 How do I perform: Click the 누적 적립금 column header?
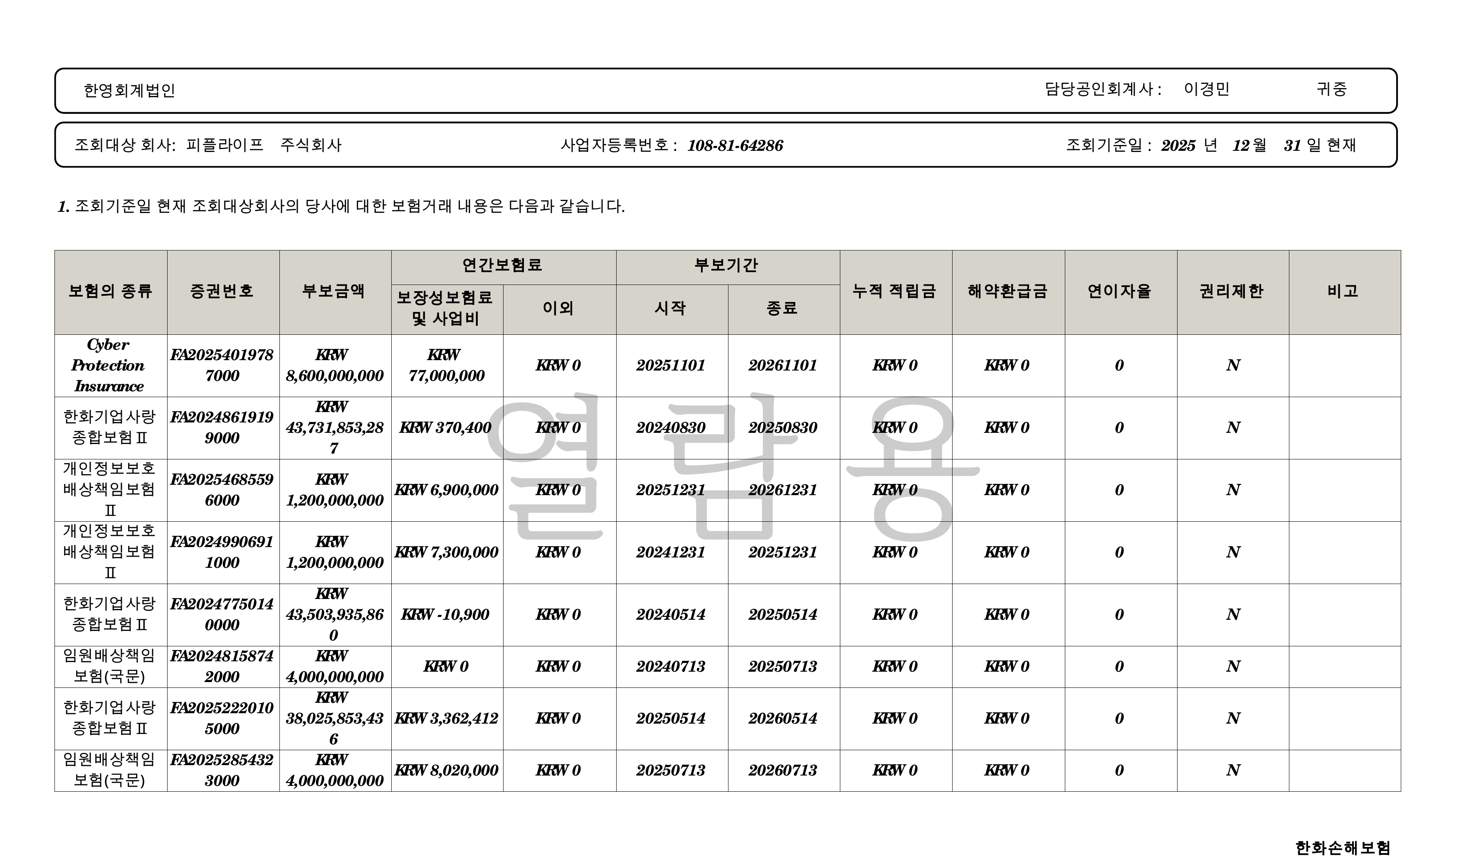(894, 291)
